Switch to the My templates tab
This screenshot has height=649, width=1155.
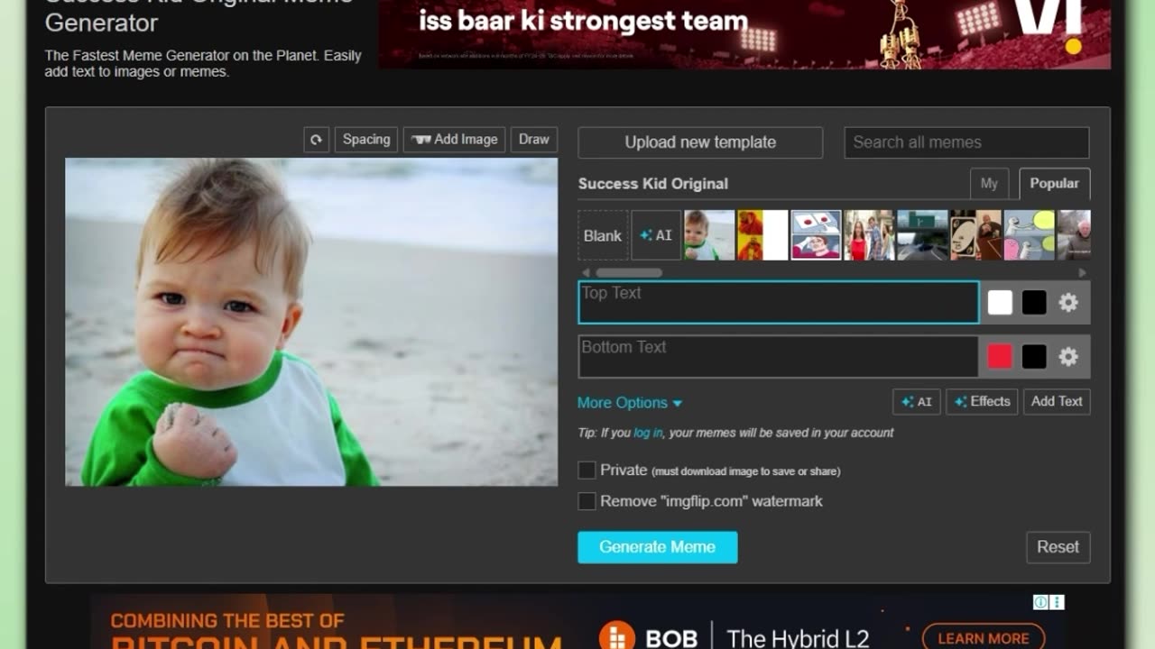(x=989, y=184)
